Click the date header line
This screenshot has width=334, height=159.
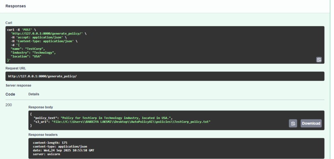pyautogui.click(x=63, y=150)
